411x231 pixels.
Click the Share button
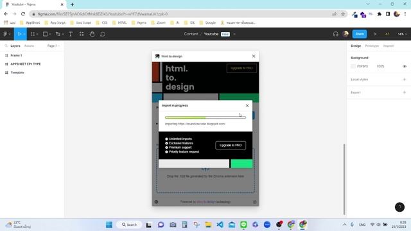pyautogui.click(x=360, y=34)
